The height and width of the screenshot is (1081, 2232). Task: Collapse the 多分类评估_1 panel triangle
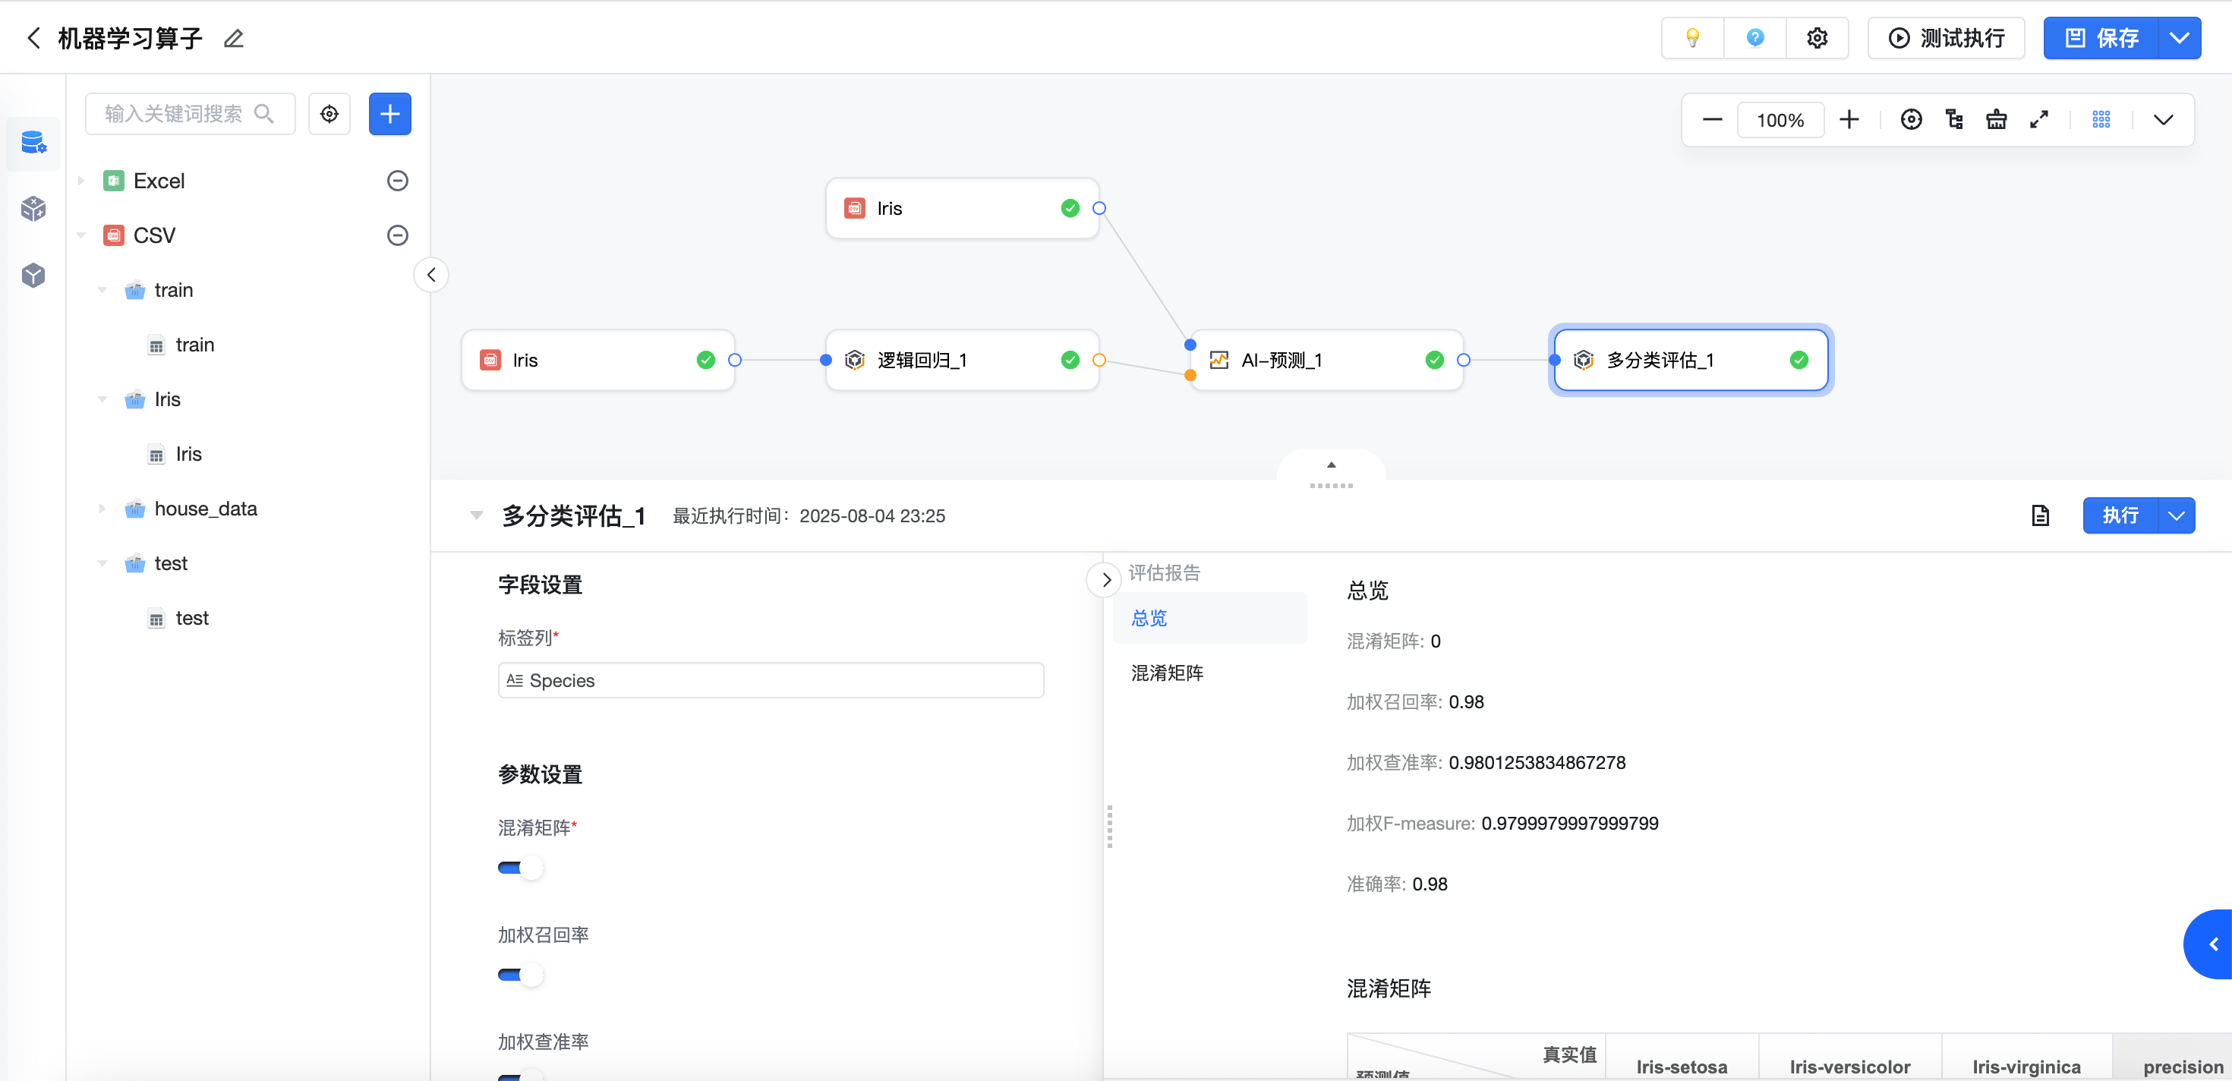(x=477, y=515)
